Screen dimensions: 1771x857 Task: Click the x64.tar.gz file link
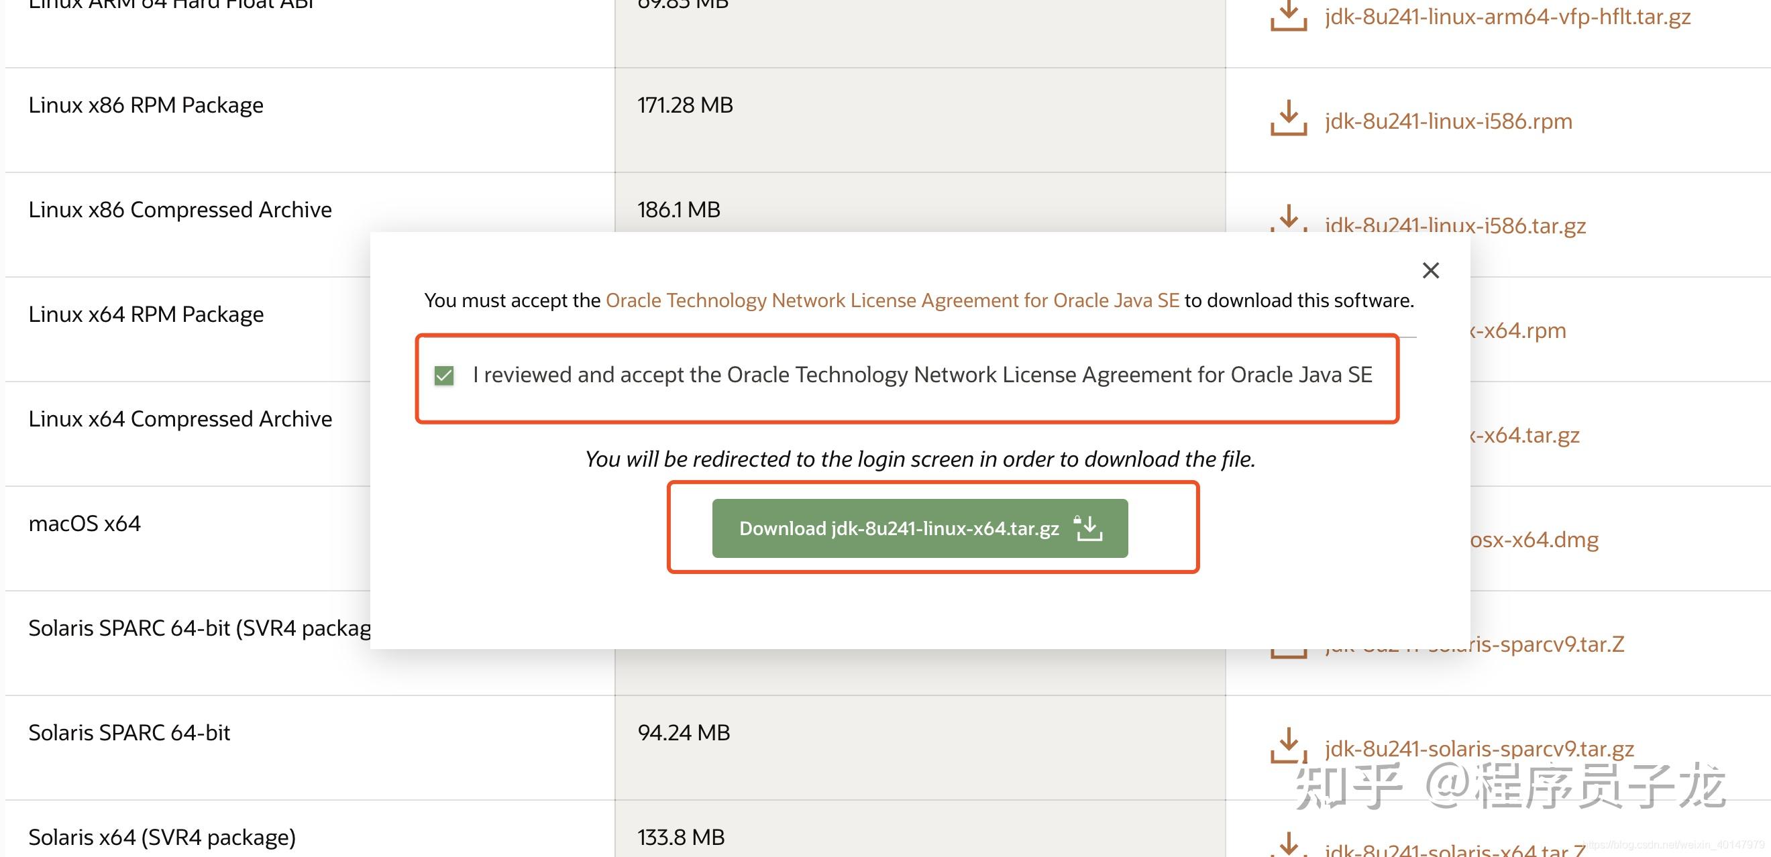(x=1525, y=435)
